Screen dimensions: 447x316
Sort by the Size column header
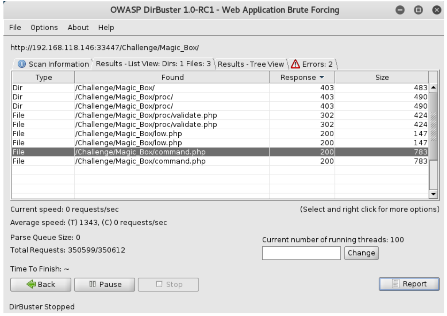pos(382,77)
